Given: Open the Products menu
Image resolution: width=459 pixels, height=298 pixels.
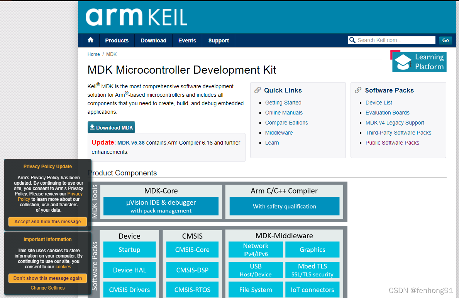Looking at the screenshot, I should [117, 40].
